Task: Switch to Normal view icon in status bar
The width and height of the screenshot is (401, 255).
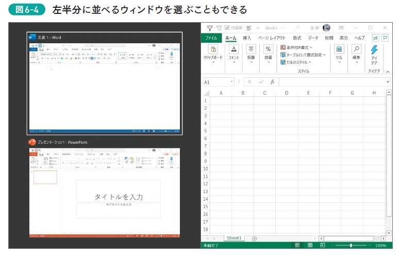Action: pyautogui.click(x=297, y=245)
